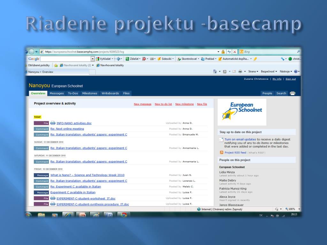Select the Overview tab
The width and height of the screenshot is (327, 245).
click(38, 93)
